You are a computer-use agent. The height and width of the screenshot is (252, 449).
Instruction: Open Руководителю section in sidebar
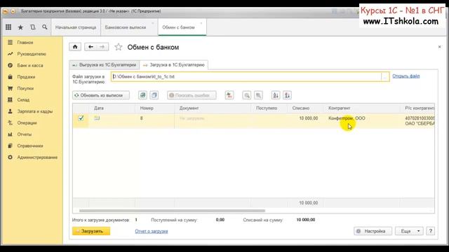[32, 54]
